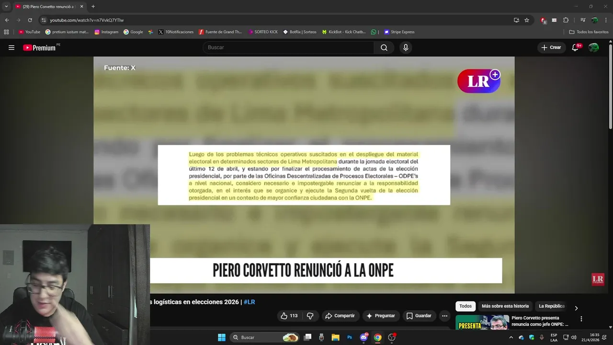Image resolution: width=613 pixels, height=345 pixels.
Task: Open Photoshop from the taskbar
Action: (x=350, y=337)
